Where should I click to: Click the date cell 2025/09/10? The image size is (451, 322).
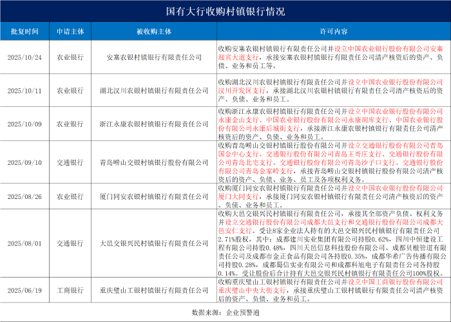24,163
